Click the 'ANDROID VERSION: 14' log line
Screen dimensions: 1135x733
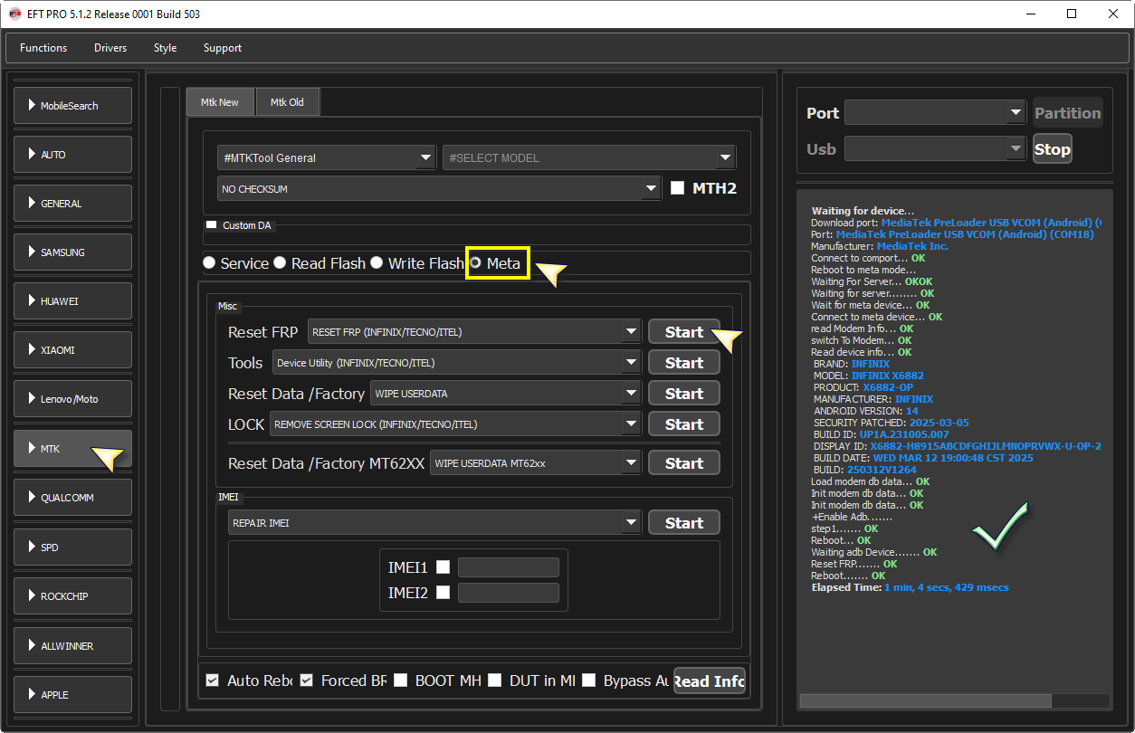866,411
